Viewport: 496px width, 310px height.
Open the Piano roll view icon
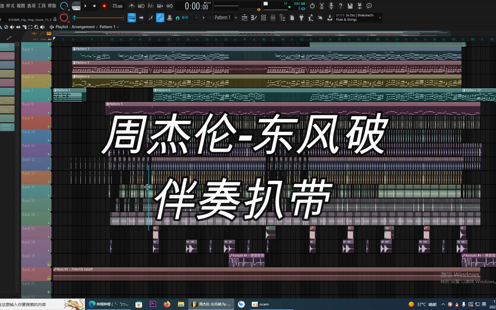click(254, 18)
